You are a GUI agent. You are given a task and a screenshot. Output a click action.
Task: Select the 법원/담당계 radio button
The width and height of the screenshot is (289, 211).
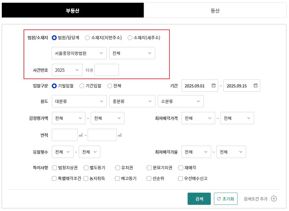(54, 38)
